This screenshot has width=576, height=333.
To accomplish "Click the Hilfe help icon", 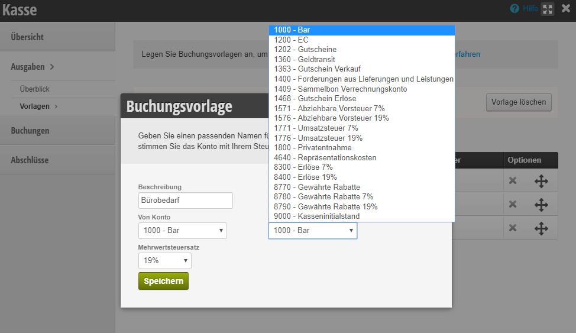I will tap(514, 9).
